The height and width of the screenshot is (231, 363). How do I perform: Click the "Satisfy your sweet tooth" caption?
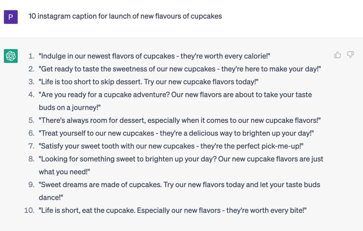point(171,146)
